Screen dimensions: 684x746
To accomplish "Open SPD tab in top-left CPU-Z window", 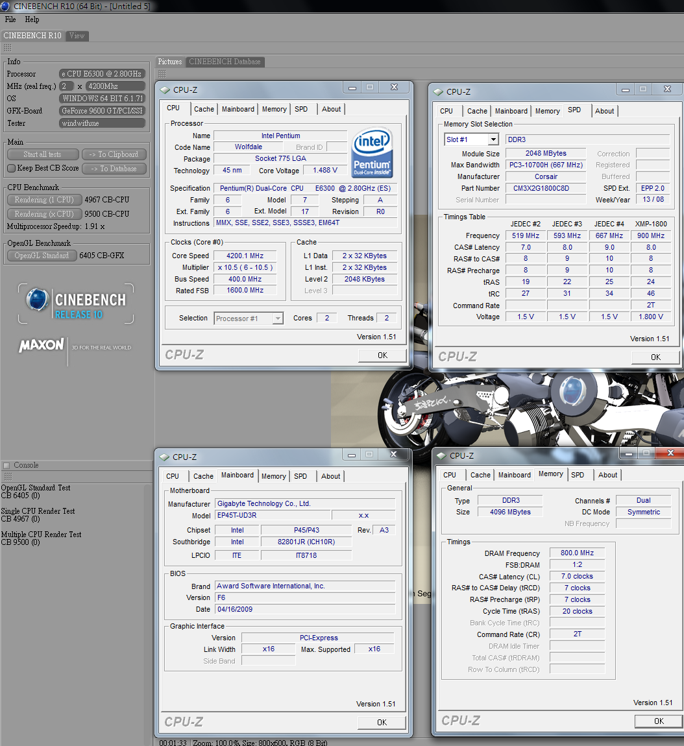I will coord(301,109).
